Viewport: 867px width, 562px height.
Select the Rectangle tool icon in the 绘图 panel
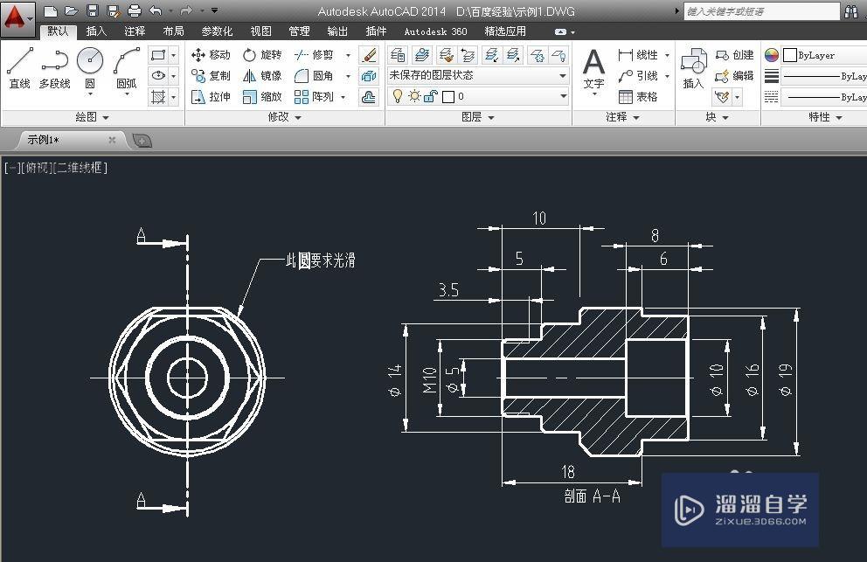coord(158,55)
